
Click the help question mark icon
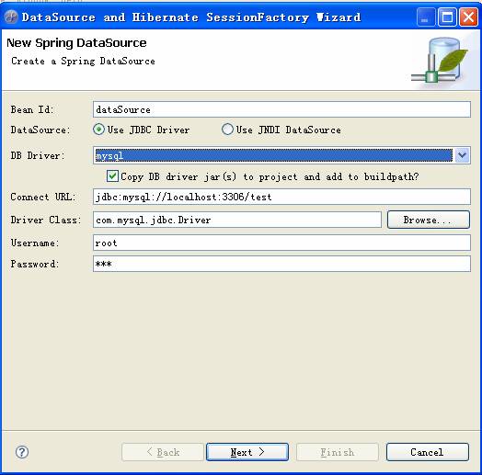point(22,452)
